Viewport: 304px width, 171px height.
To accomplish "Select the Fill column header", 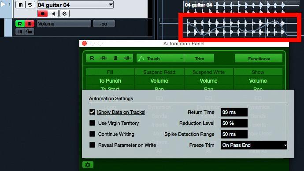I will (x=110, y=72).
